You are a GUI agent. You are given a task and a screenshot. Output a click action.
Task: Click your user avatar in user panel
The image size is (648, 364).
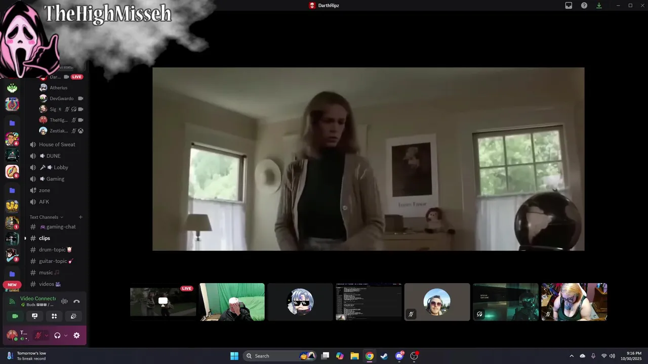click(11, 335)
